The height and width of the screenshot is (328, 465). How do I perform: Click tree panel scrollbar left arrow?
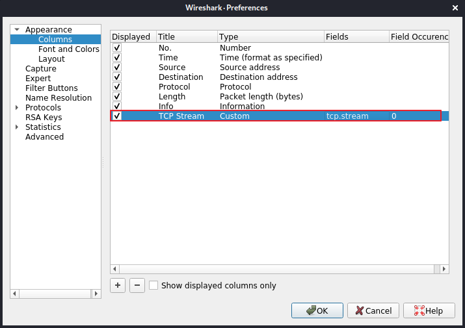14,294
